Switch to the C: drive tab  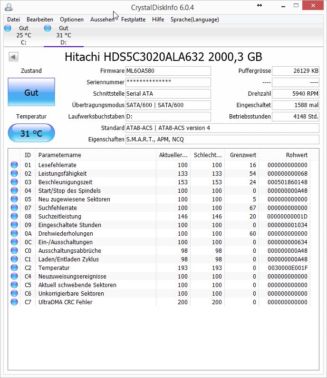point(24,35)
